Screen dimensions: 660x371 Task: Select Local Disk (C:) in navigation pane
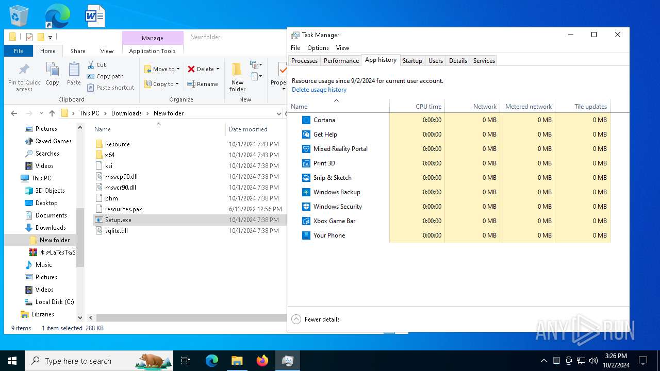point(49,302)
